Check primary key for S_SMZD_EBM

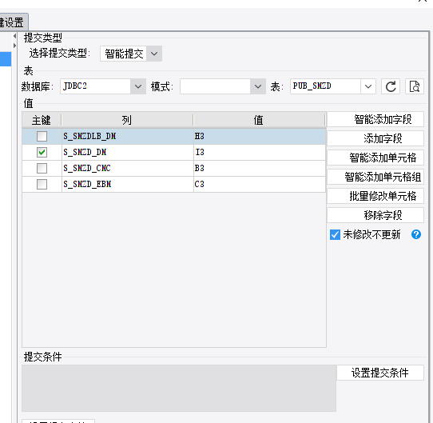pyautogui.click(x=42, y=184)
